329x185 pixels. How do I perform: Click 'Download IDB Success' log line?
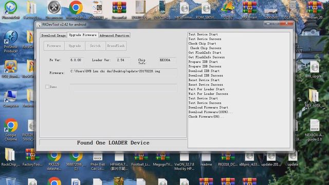click(x=206, y=76)
